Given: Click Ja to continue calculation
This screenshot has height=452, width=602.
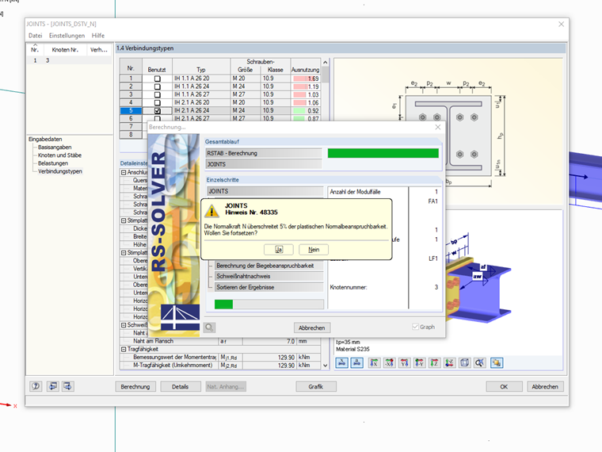Looking at the screenshot, I should [x=279, y=250].
